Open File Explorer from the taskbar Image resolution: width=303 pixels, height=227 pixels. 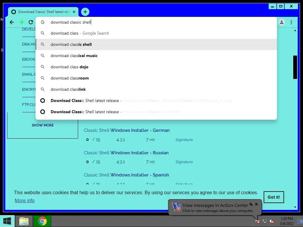[x=24, y=221]
